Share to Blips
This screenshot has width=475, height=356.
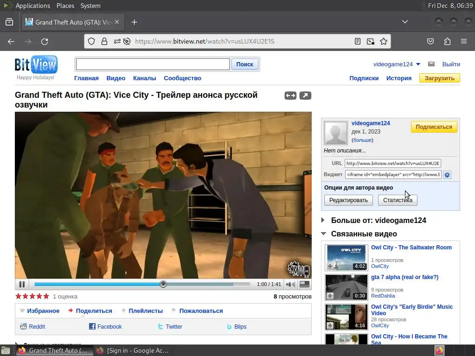pyautogui.click(x=237, y=327)
